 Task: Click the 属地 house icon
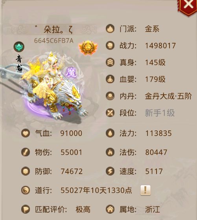point(110,209)
